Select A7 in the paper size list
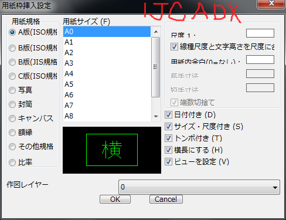The height and width of the screenshot is (220, 286). (x=107, y=106)
